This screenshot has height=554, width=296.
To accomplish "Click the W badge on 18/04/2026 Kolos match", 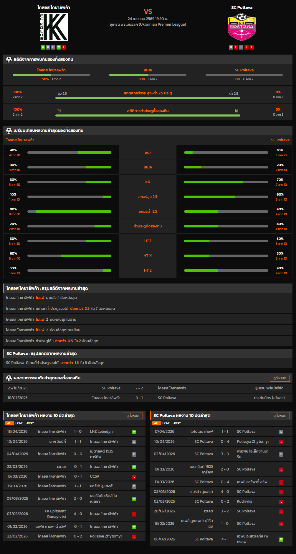I will tap(134, 432).
